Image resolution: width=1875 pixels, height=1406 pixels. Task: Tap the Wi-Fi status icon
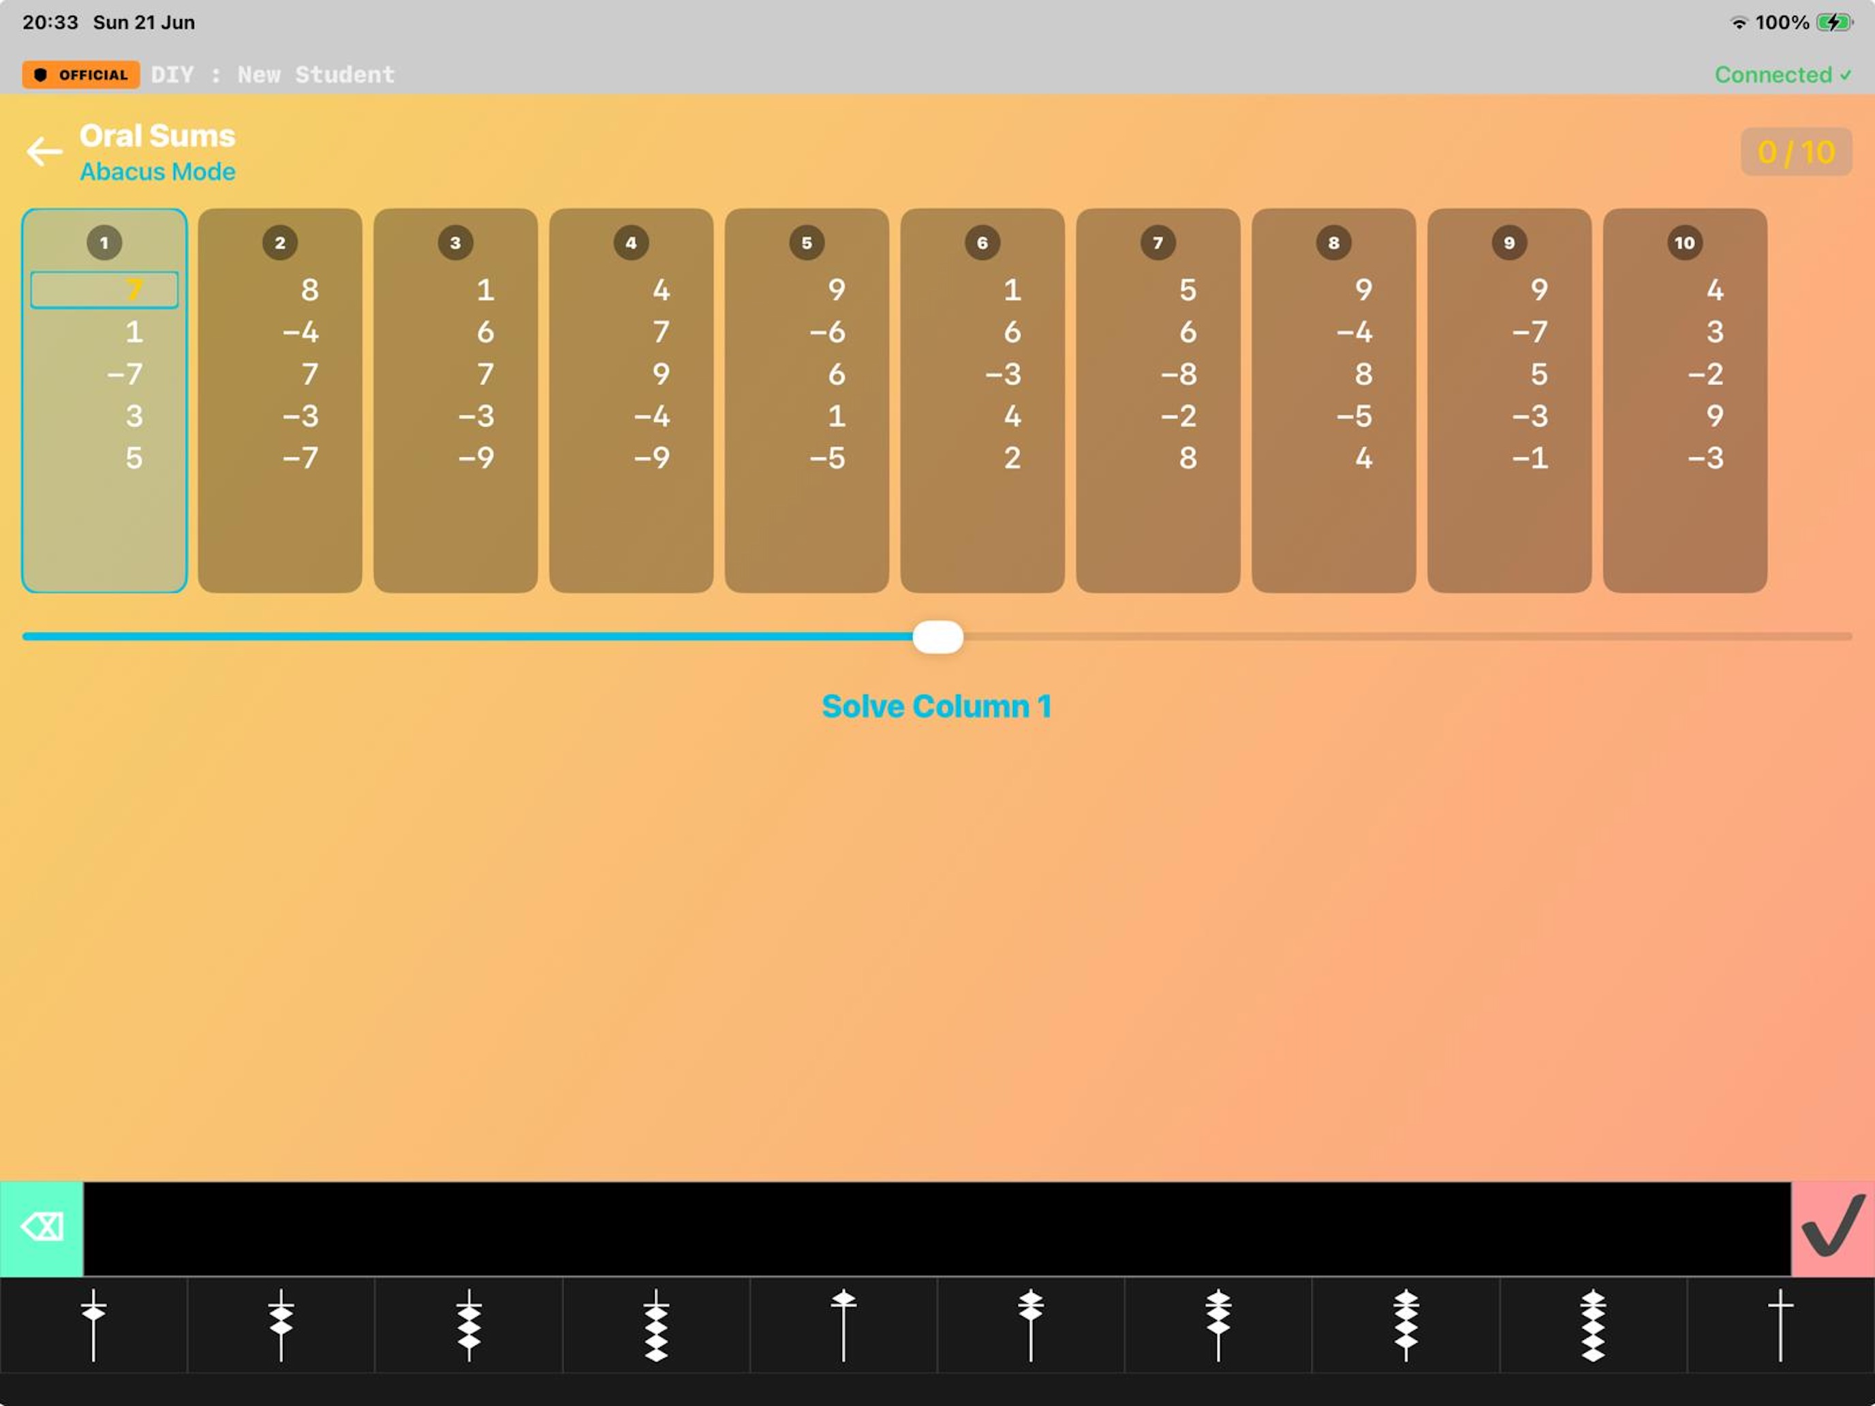click(x=1739, y=22)
